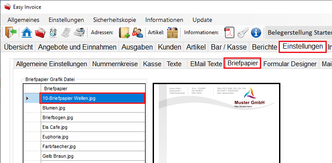The width and height of the screenshot is (332, 163).
Task: Open the Update menu
Action: coord(202,20)
